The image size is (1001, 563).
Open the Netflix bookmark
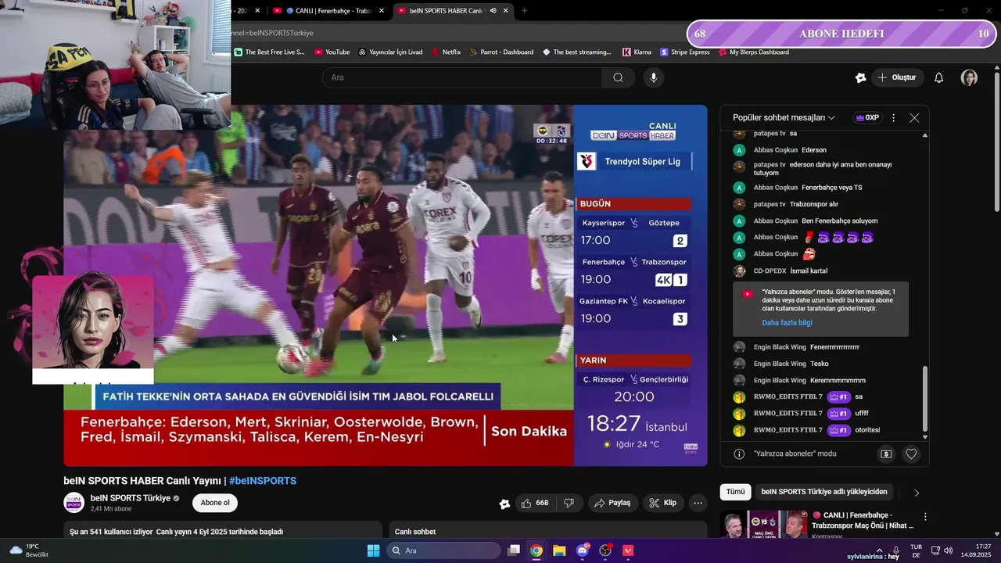point(445,52)
